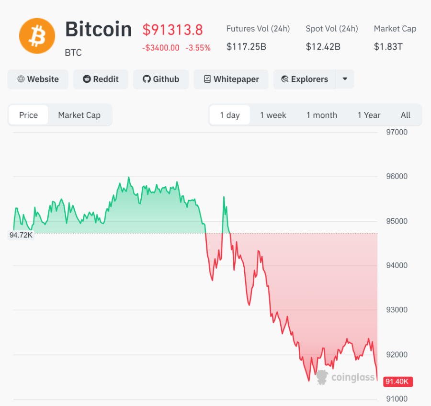Viewport: 431px width, 406px height.
Task: Click the Github octocat icon
Action: point(147,79)
